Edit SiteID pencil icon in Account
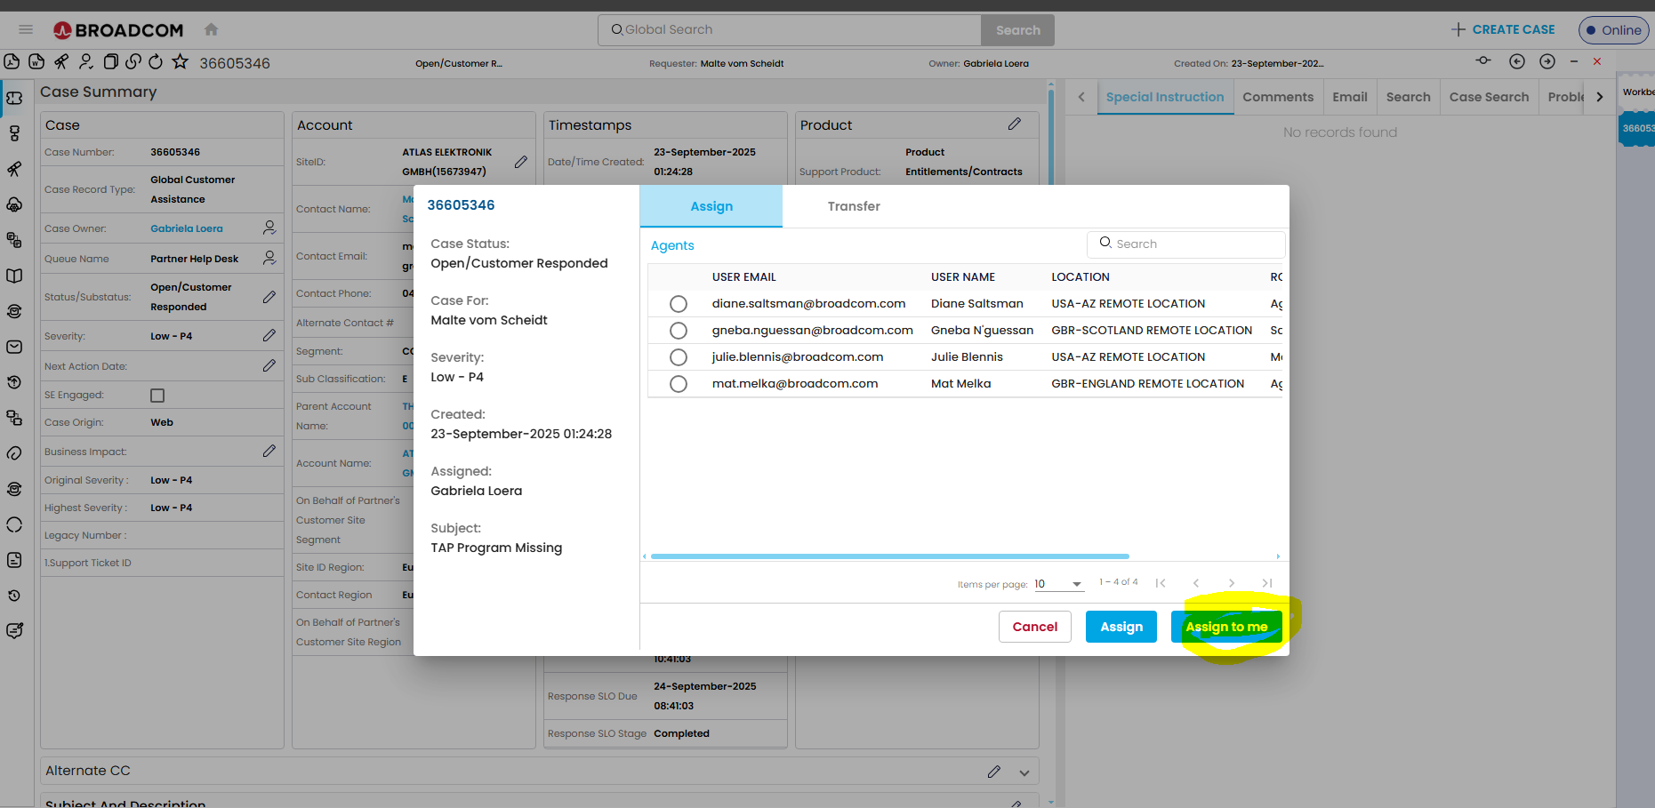The height and width of the screenshot is (808, 1655). [521, 162]
